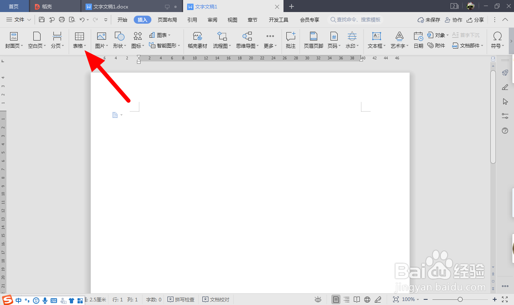Select web layout view globe icon
This screenshot has height=305, width=514.
(367, 299)
